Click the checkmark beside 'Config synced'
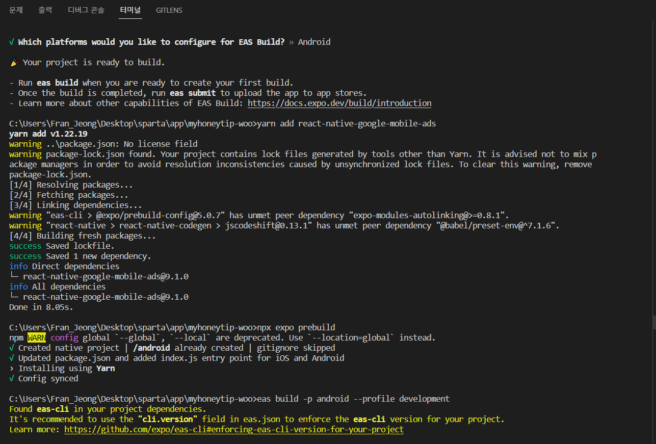656x444 pixels. pos(12,378)
